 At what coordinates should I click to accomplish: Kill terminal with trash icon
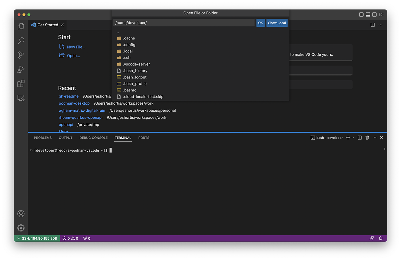367,138
